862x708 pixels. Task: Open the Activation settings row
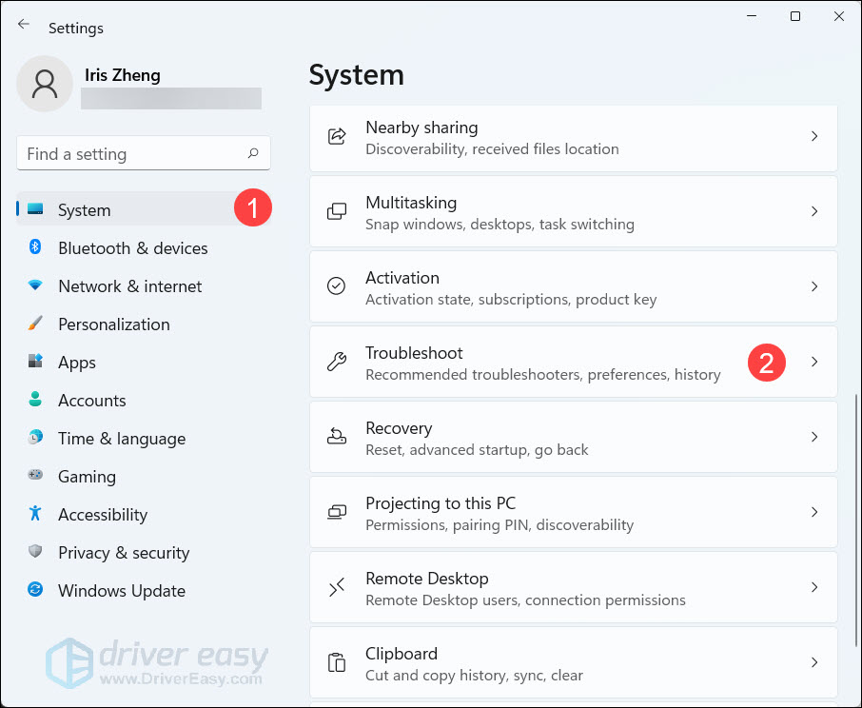tap(573, 287)
